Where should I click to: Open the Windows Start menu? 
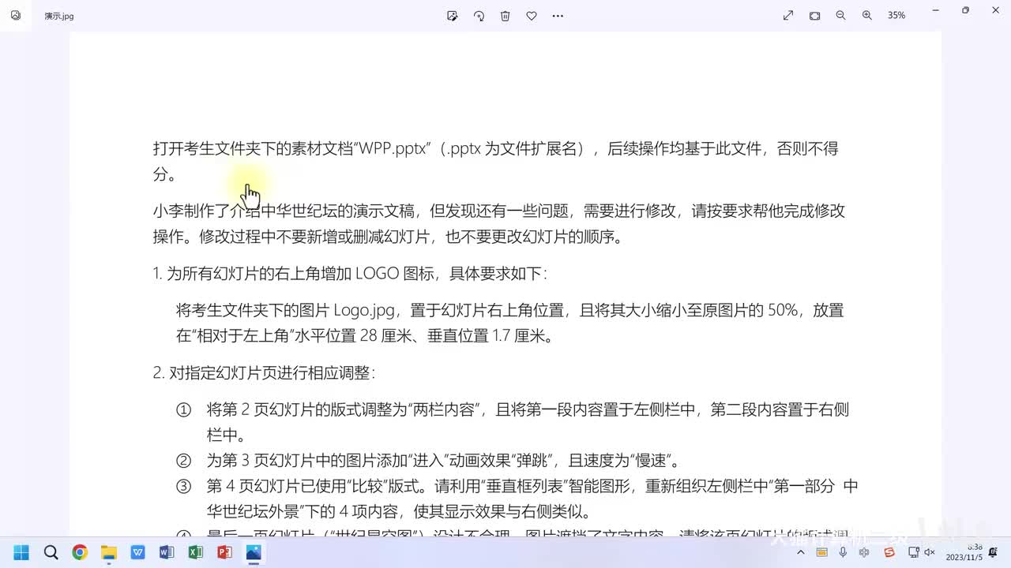pyautogui.click(x=21, y=552)
